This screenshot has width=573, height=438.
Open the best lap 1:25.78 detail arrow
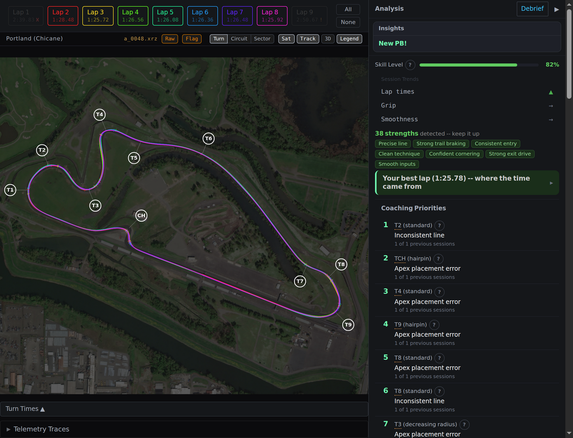pos(551,183)
